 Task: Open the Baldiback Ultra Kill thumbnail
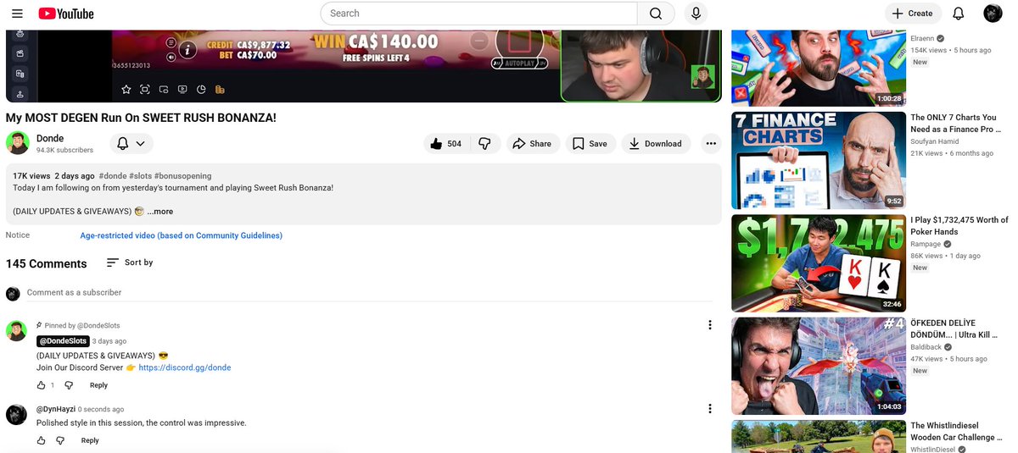coord(819,366)
